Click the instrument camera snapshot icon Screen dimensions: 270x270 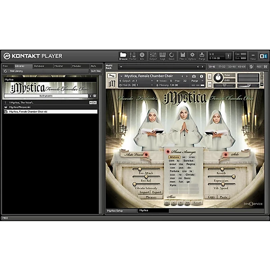194,76
